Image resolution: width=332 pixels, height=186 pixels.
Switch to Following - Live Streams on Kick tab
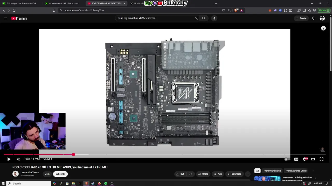22,3
